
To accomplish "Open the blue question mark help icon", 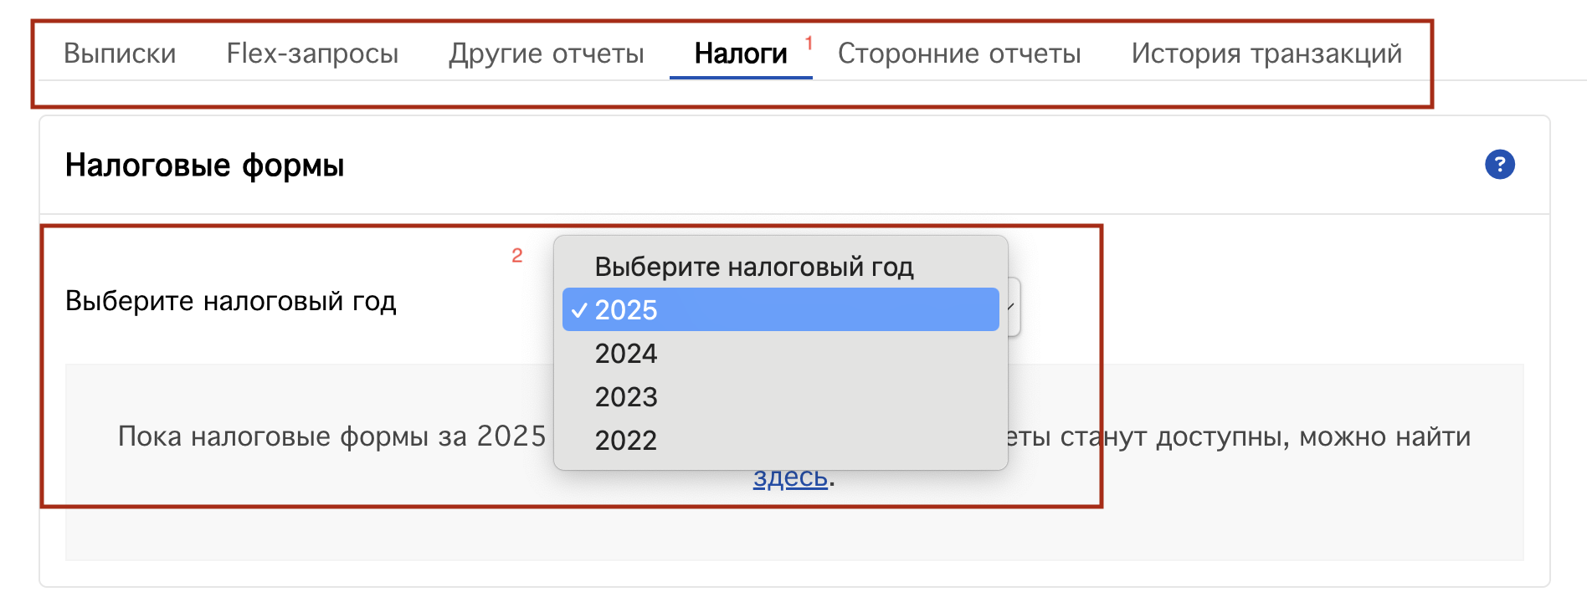I will [x=1499, y=165].
